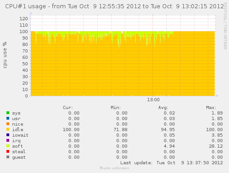229x173 pixels.
Task: Click the yellow idle legend swatch
Action: (x=8, y=129)
